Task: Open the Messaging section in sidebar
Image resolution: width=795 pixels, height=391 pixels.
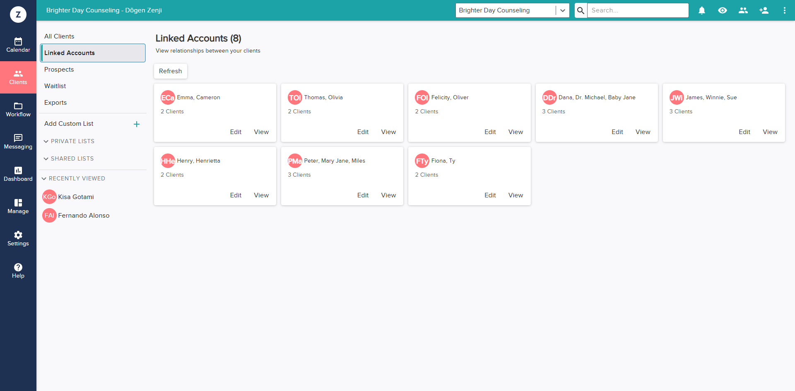Action: [x=18, y=142]
